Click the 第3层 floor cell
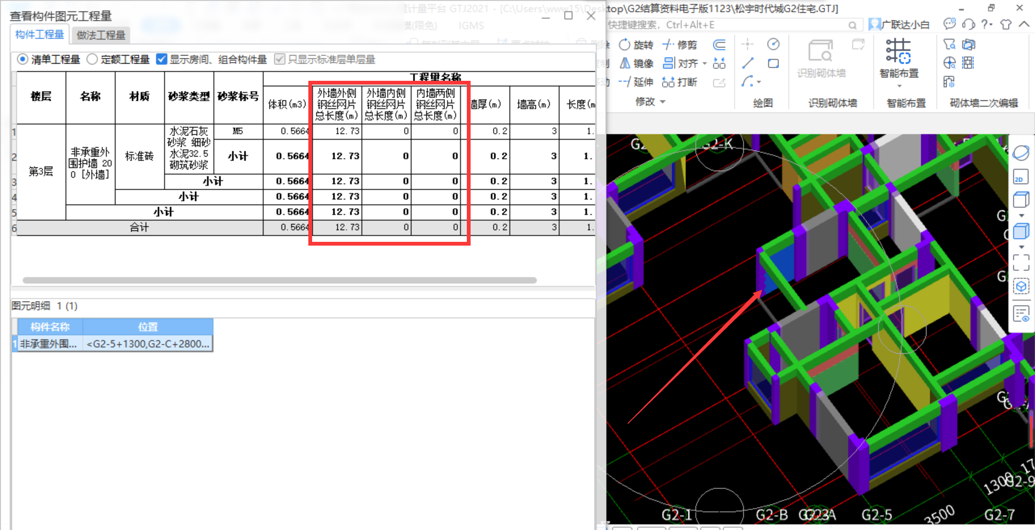This screenshot has height=530, width=1035. pos(41,172)
